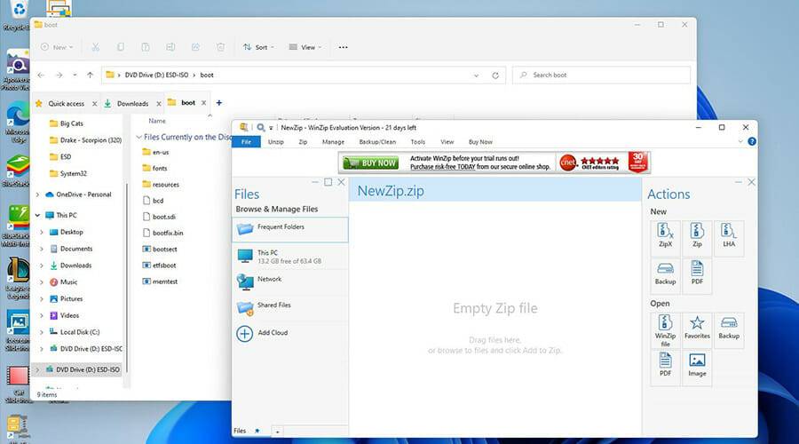Switch to the Manage ribbon tab

pos(333,142)
